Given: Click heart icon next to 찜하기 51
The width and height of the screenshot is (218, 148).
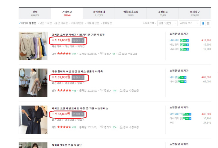Looking at the screenshot, I should pos(102,53).
